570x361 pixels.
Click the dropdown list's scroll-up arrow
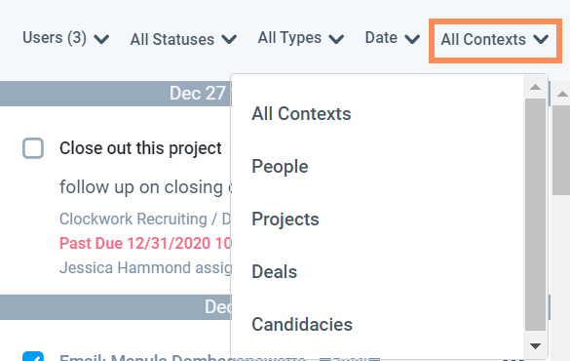pyautogui.click(x=535, y=87)
